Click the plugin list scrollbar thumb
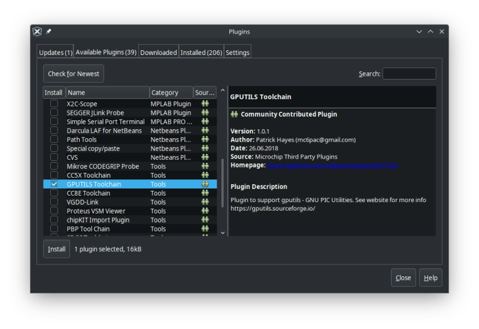 223,183
